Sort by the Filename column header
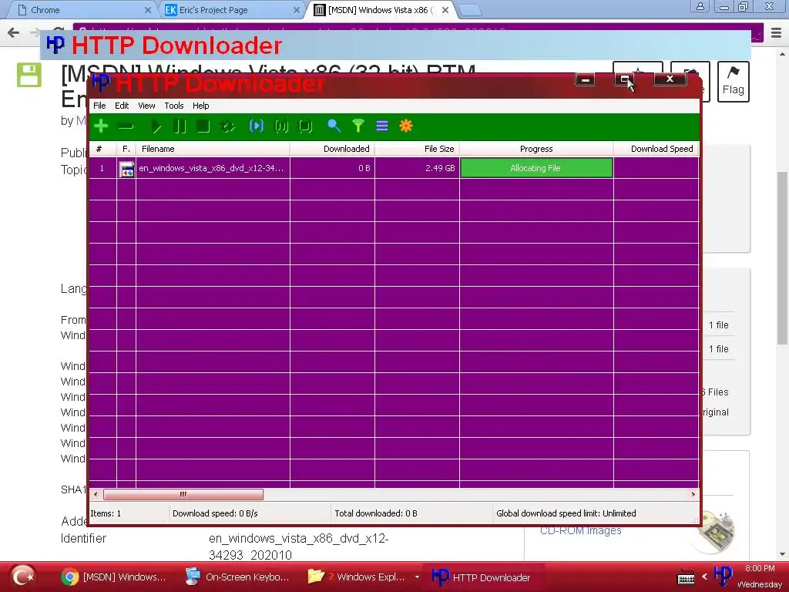Viewport: 789px width, 592px height. click(x=213, y=149)
